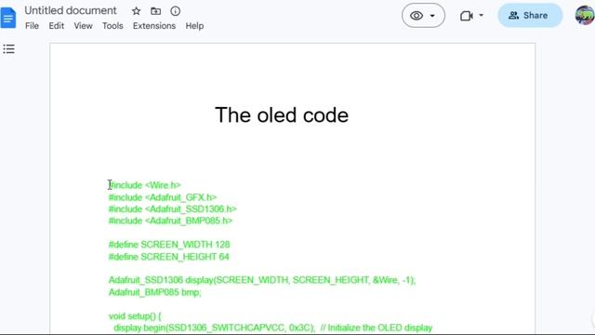Click the line '#include <Adafruit_BMP085.h>'
This screenshot has height=335, width=595.
point(170,221)
